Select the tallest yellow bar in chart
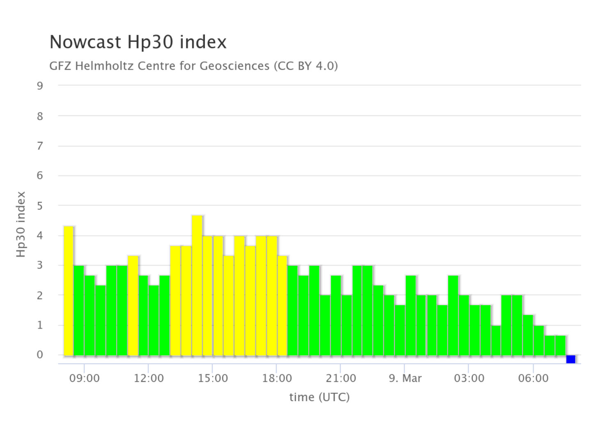Screen dimensions: 591x443 [197, 285]
